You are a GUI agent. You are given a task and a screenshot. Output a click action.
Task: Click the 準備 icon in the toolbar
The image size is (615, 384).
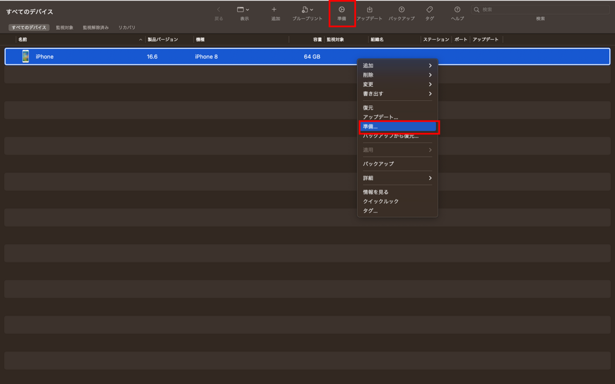coord(342,10)
